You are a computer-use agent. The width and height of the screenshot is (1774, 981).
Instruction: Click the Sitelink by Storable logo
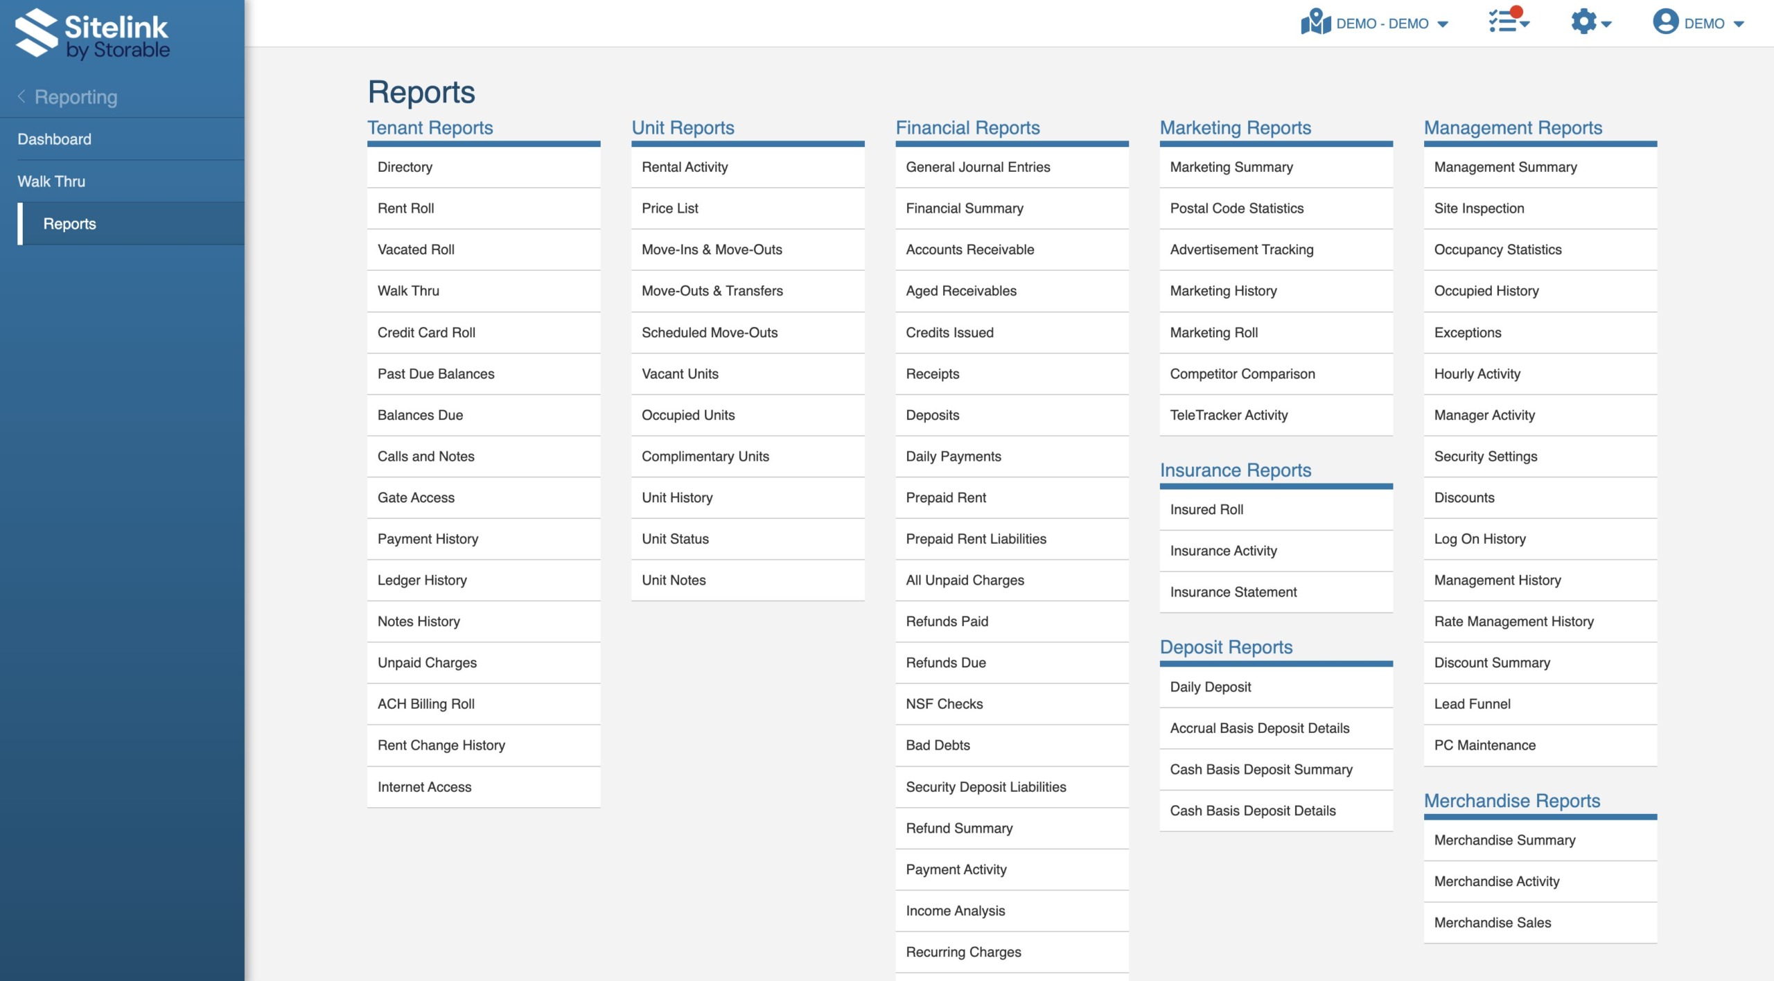92,33
